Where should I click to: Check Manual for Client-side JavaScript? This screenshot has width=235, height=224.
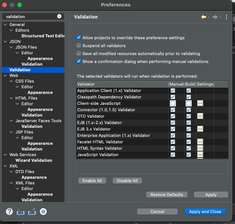coord(173,103)
